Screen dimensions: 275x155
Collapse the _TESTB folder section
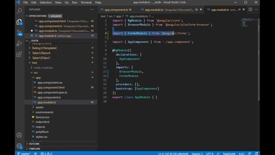[x=27, y=40]
